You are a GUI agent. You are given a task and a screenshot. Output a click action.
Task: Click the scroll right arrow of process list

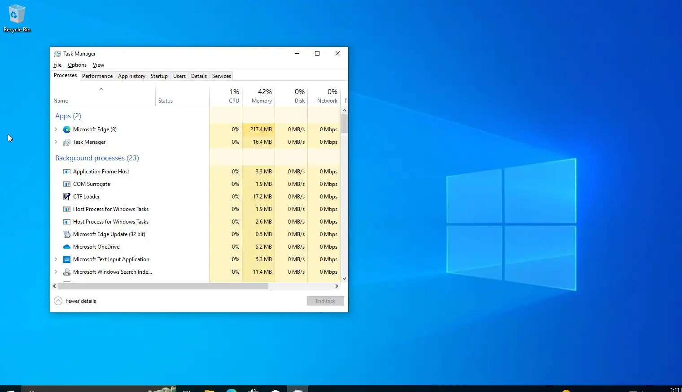coord(337,286)
